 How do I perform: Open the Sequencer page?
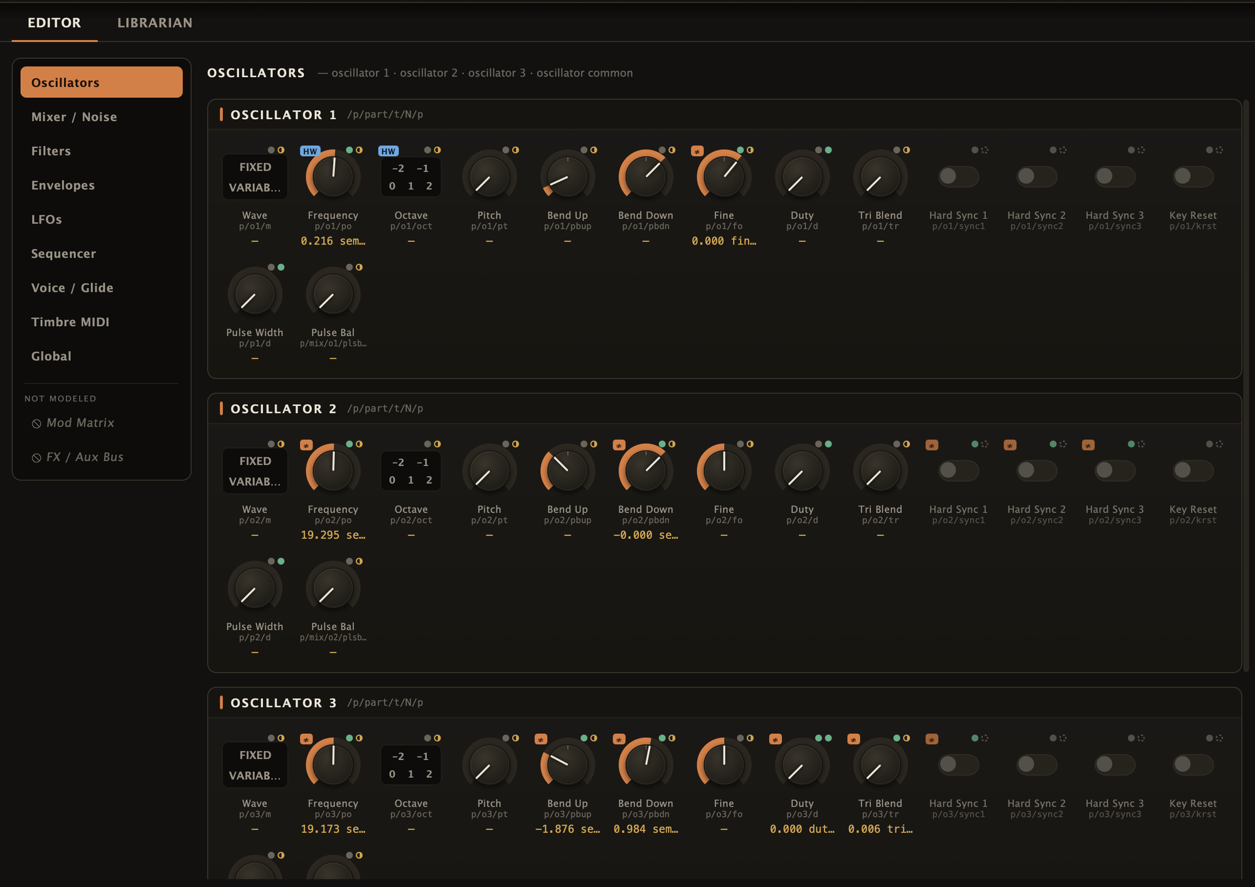point(102,253)
